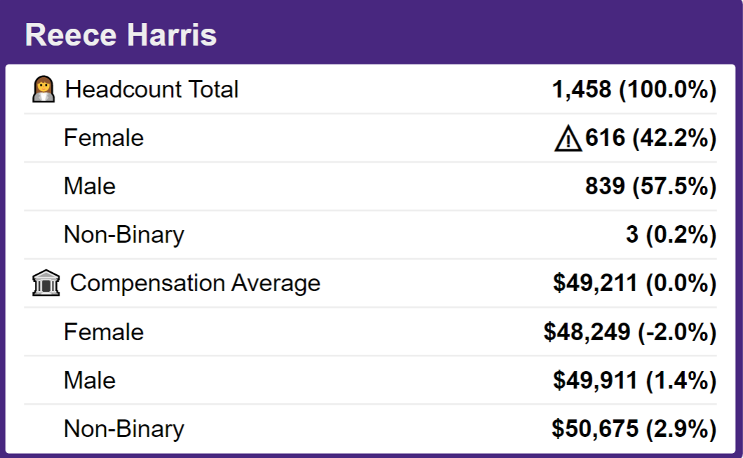
Task: Select the Non-Binary compensation row label
Action: 124,429
